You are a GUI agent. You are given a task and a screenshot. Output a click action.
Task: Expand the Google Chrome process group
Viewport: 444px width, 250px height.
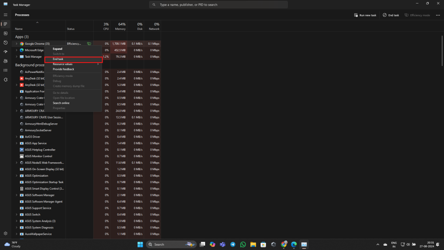(16, 44)
